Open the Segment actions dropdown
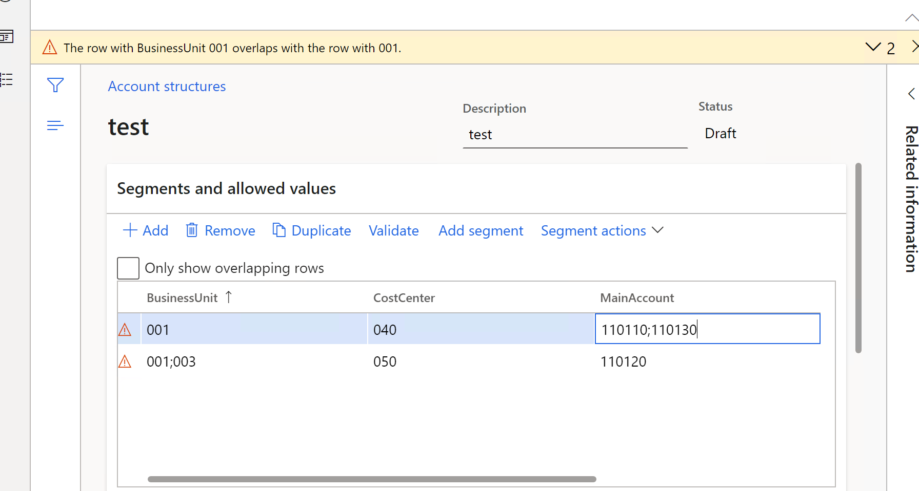Viewport: 919px width, 491px height. [602, 230]
